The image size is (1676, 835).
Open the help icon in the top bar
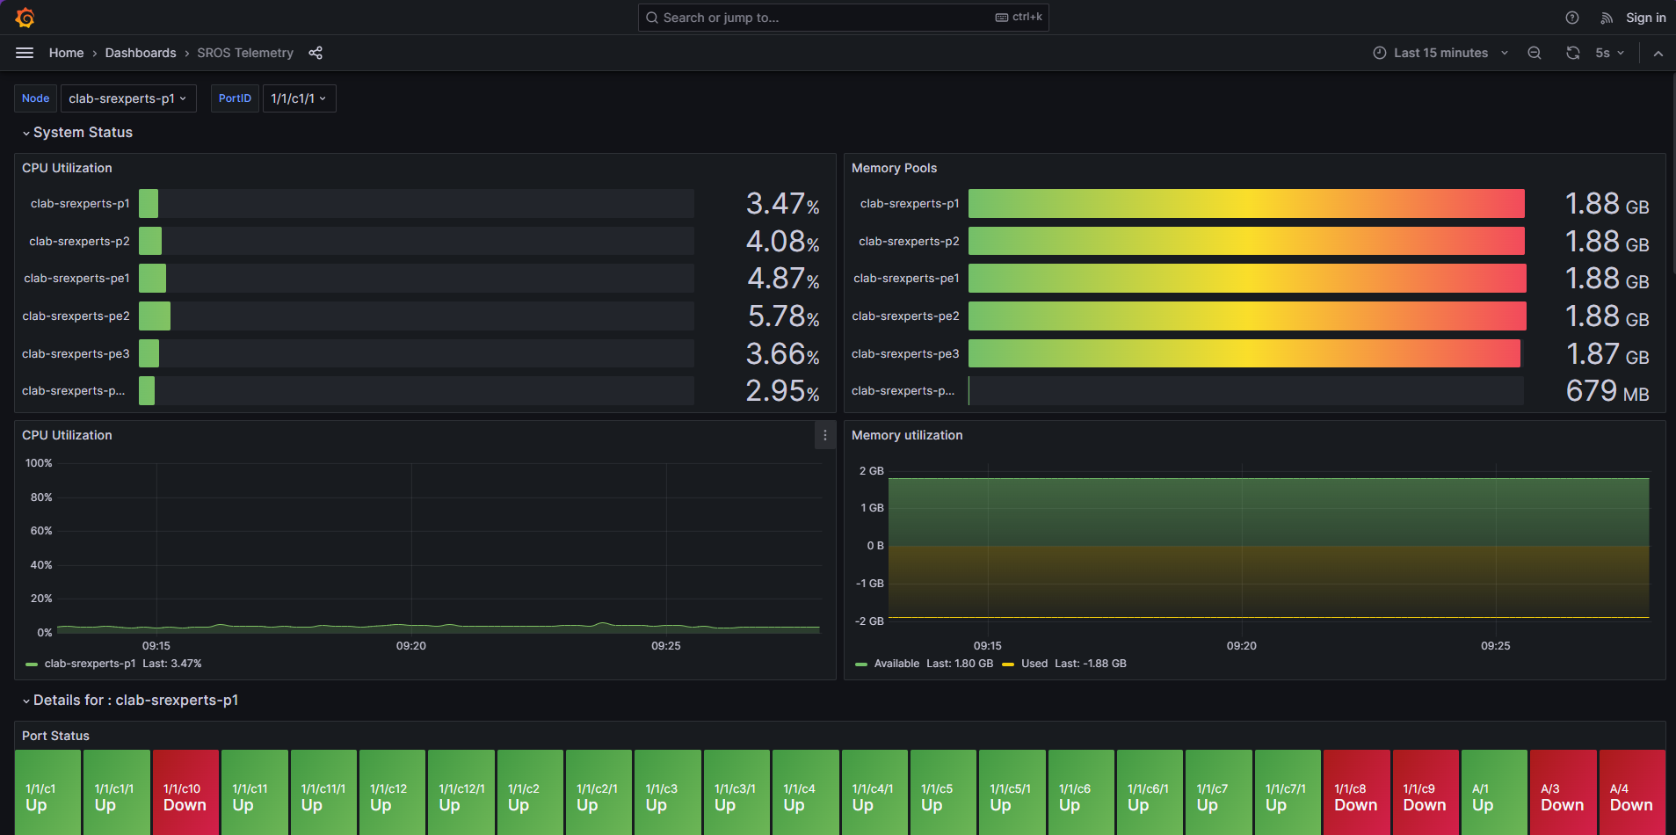tap(1572, 18)
